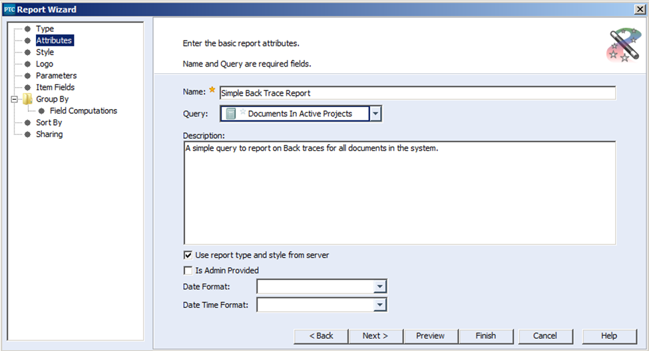Viewport: 649px width, 351px height.
Task: Click the bullet icon next to Logo
Action: 27,64
